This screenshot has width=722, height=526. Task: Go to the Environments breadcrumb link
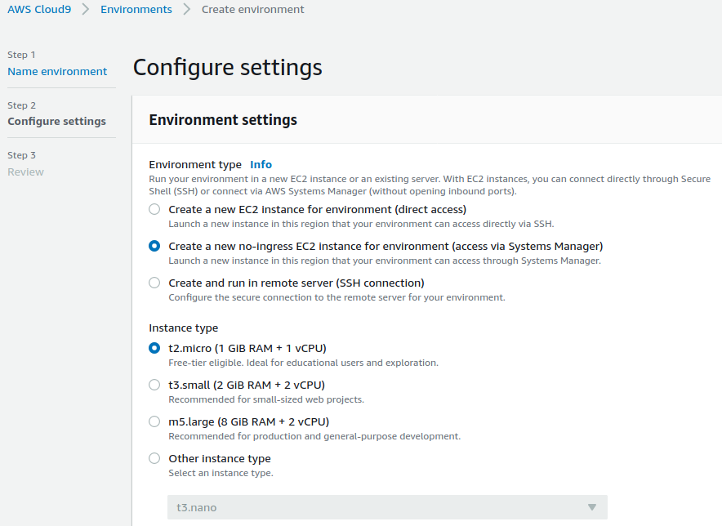tap(136, 10)
